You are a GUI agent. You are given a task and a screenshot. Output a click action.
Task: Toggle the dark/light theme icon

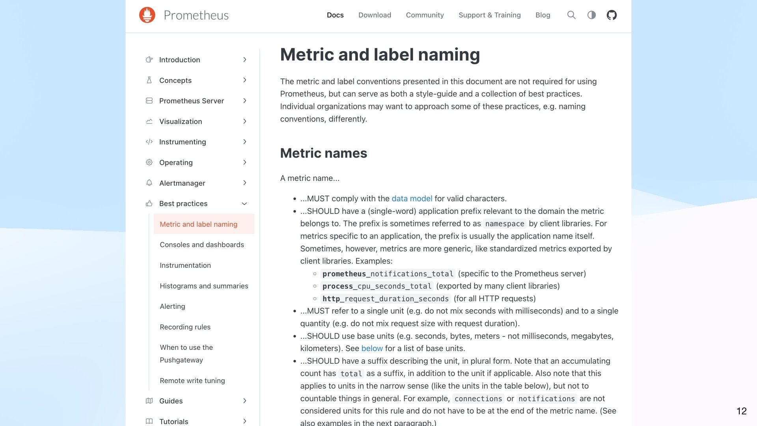click(x=591, y=15)
